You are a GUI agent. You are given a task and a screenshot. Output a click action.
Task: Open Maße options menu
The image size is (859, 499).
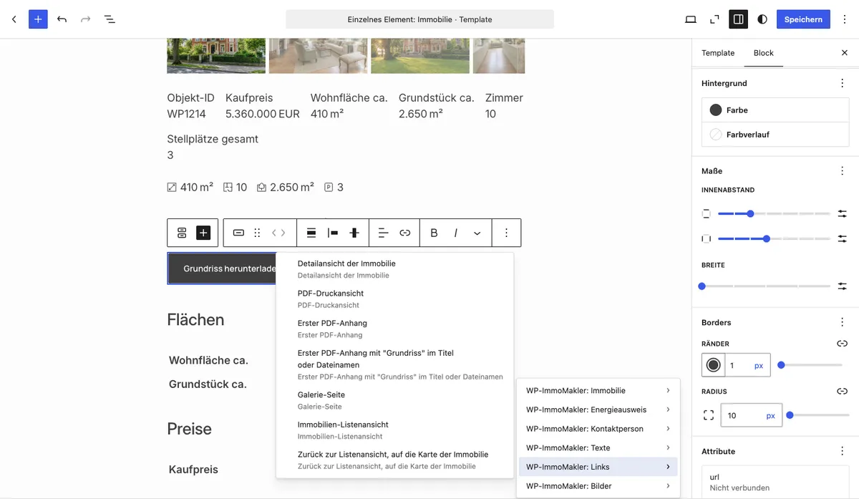pyautogui.click(x=842, y=171)
